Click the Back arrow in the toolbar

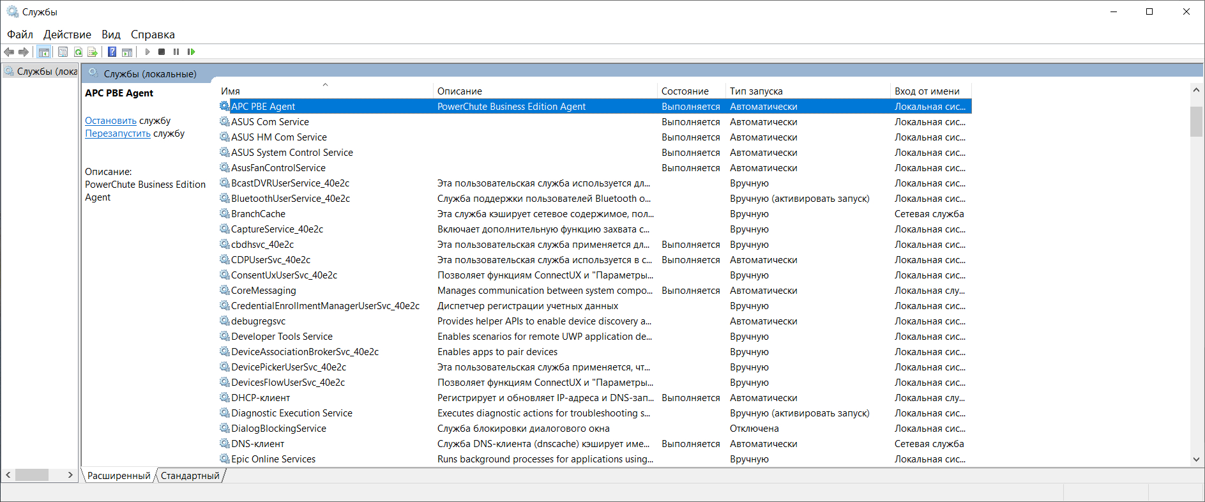[9, 52]
